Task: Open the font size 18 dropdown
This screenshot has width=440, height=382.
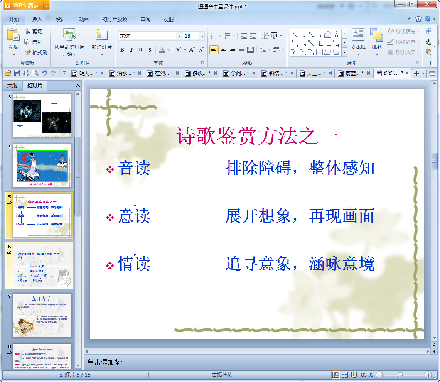Action: pos(202,36)
